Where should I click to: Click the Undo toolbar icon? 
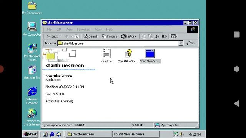164,36
